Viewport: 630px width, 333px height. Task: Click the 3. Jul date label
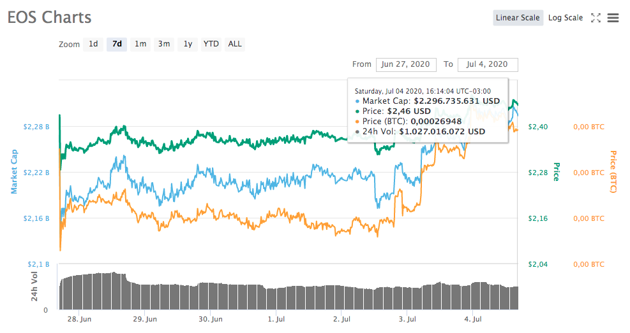[407, 319]
